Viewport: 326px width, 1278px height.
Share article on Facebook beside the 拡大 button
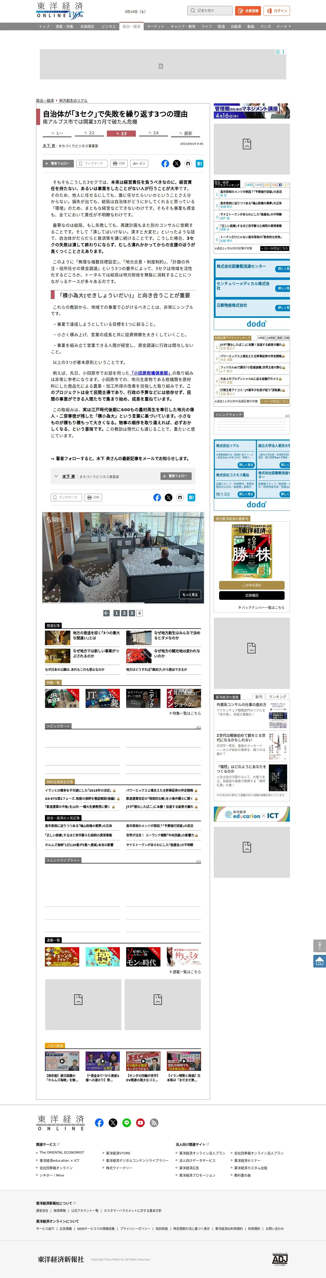(x=165, y=163)
